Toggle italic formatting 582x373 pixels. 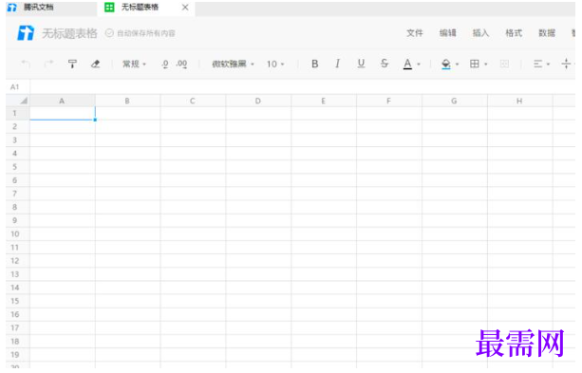point(337,64)
